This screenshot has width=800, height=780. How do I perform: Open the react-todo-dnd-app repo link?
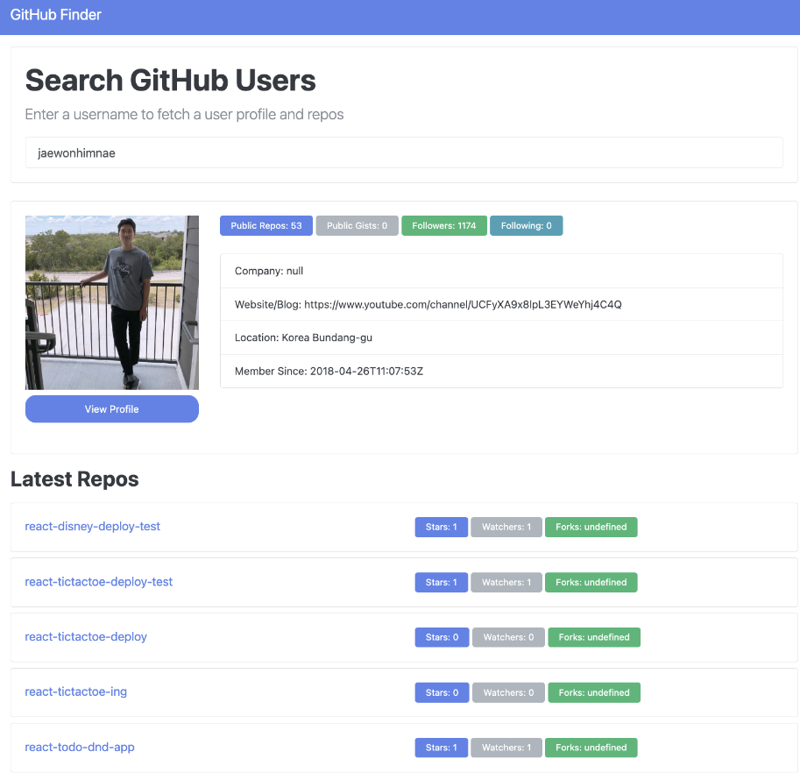pos(80,747)
